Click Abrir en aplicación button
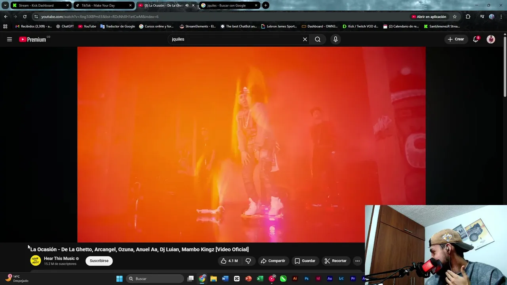The image size is (507, 285). (429, 17)
